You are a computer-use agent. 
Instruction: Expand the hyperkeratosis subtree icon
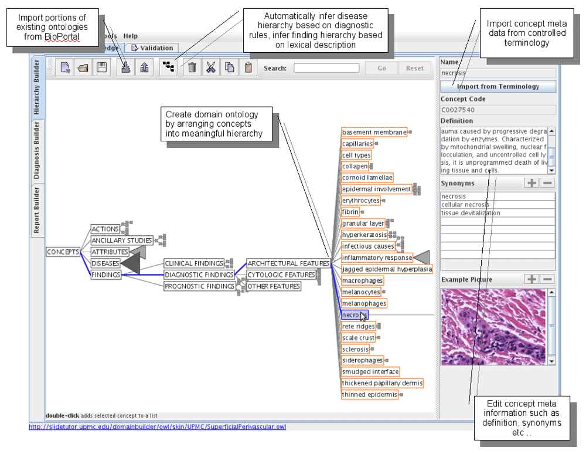pos(392,235)
